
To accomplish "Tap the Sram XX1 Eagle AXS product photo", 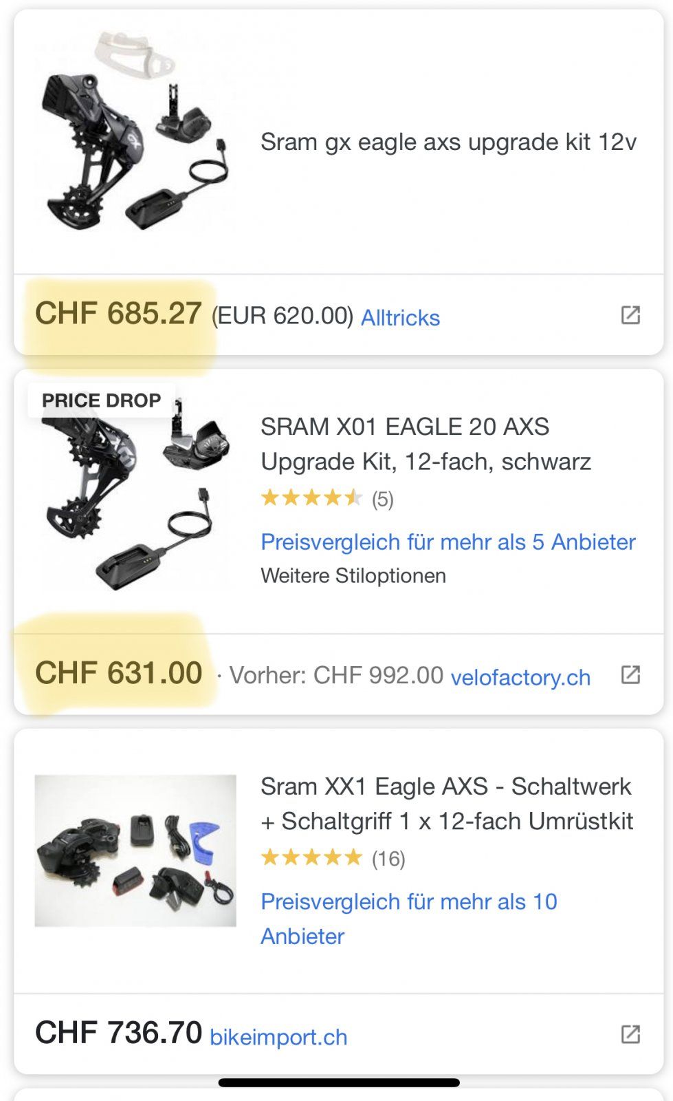I will point(135,851).
